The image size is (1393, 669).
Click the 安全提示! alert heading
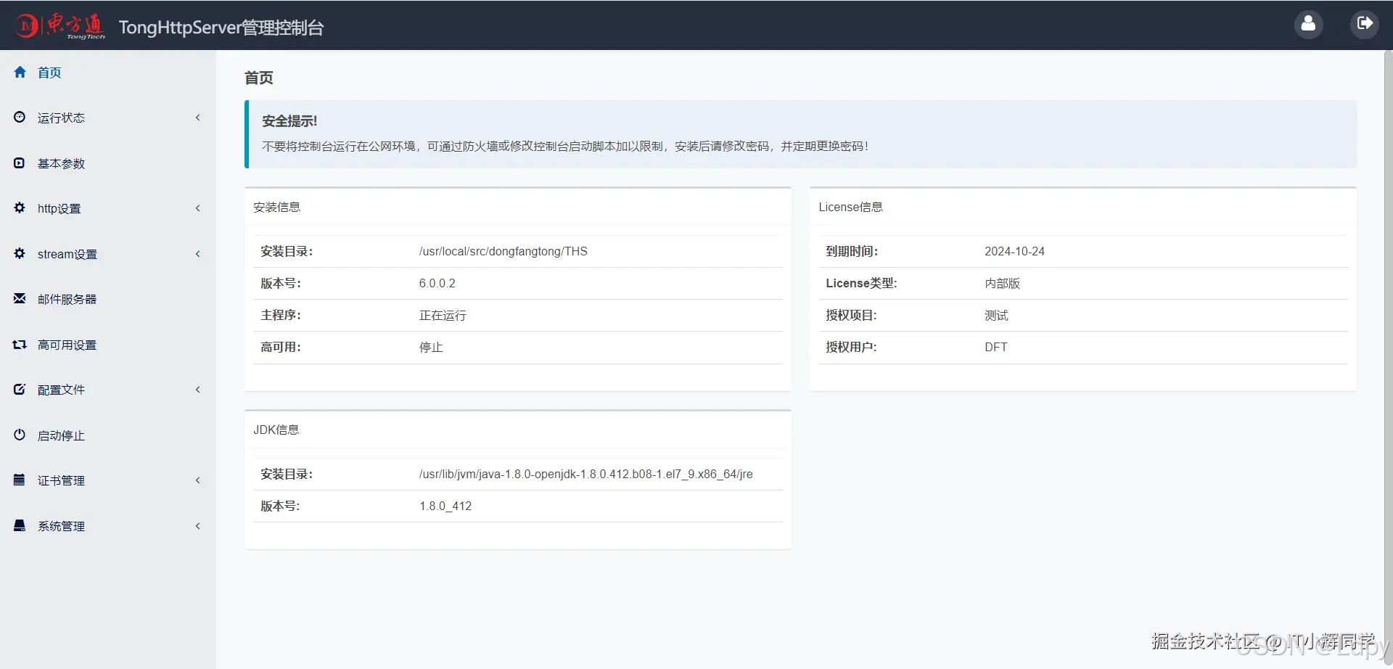(x=289, y=121)
